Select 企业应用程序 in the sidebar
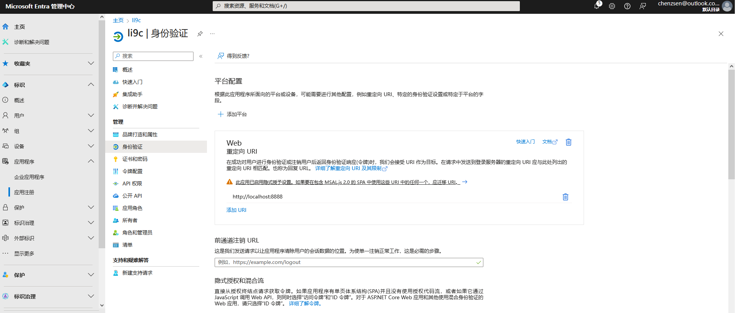The height and width of the screenshot is (313, 736). [29, 177]
